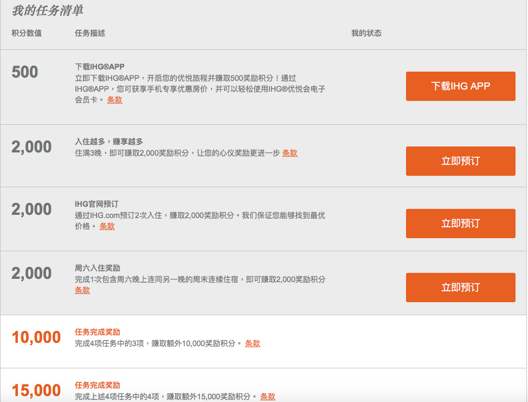Click the 入住越多，赚享越多 task title
528x402 pixels.
tap(109, 142)
